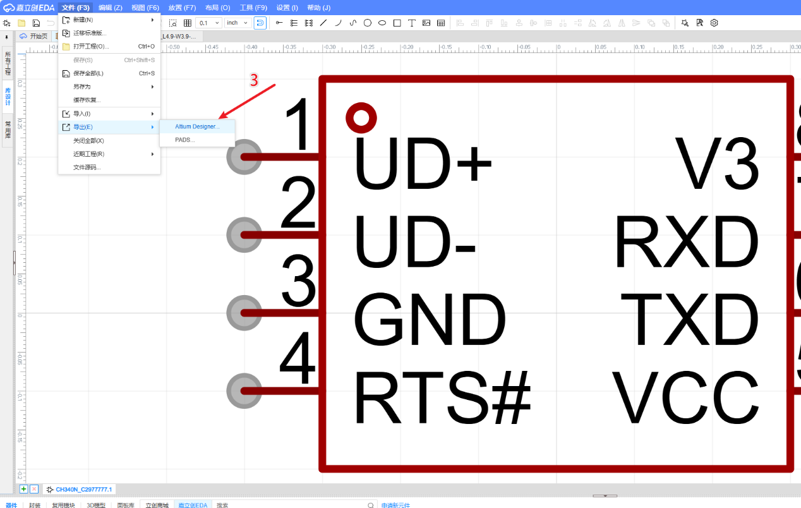
Task: Click the green add sheet plus button
Action: pos(23,490)
